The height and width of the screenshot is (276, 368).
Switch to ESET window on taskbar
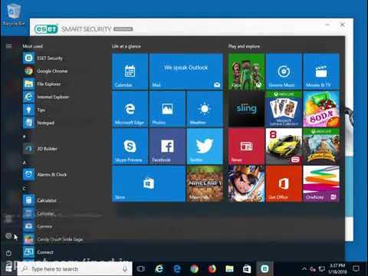[264, 269]
